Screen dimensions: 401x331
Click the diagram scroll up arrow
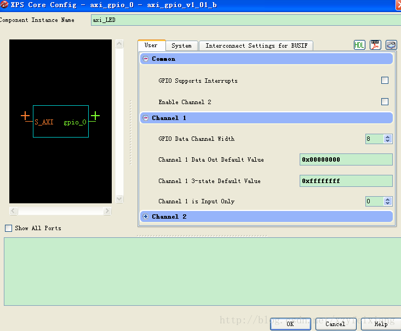click(x=119, y=44)
